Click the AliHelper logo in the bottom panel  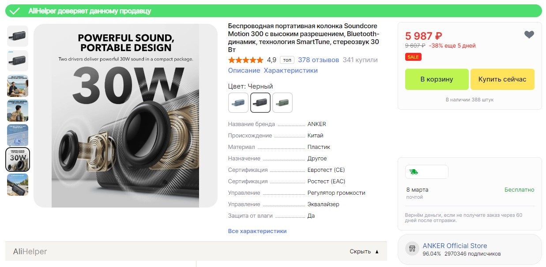[30, 252]
